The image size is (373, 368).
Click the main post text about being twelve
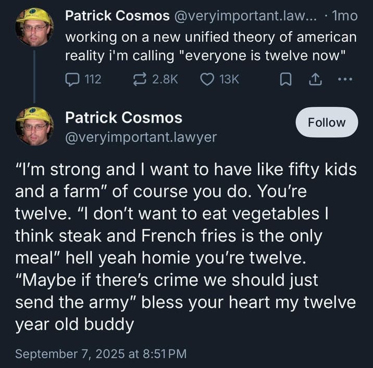[x=185, y=247]
